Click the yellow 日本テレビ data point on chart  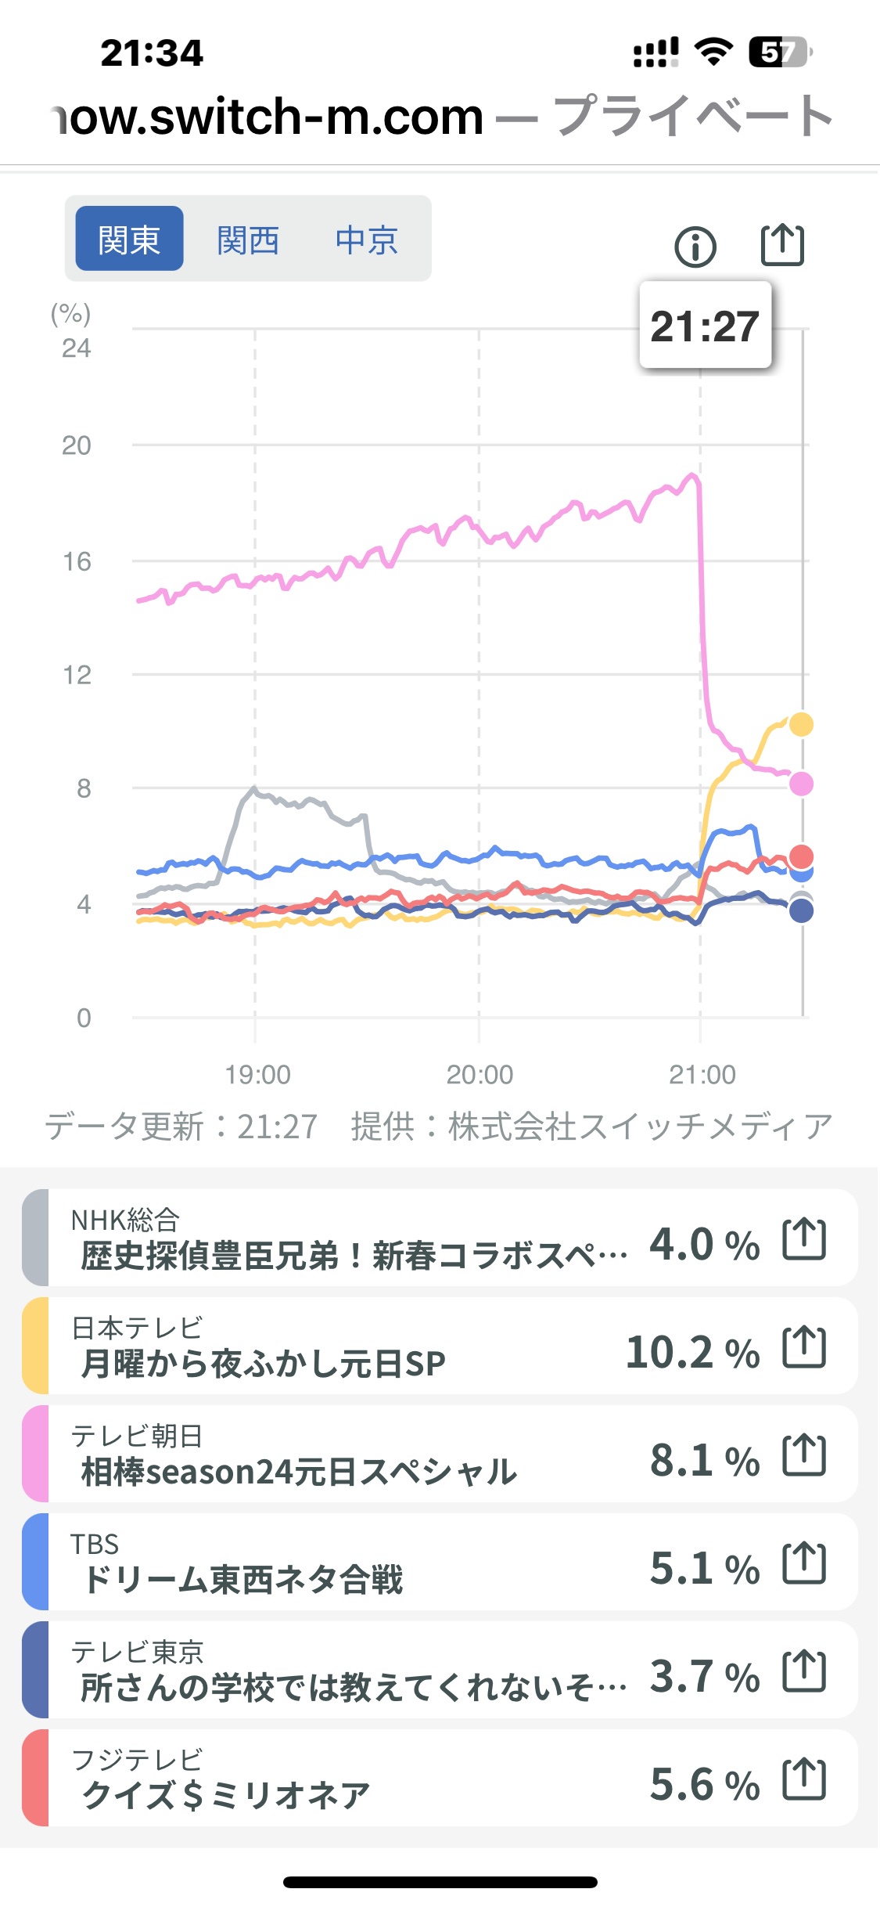click(801, 724)
